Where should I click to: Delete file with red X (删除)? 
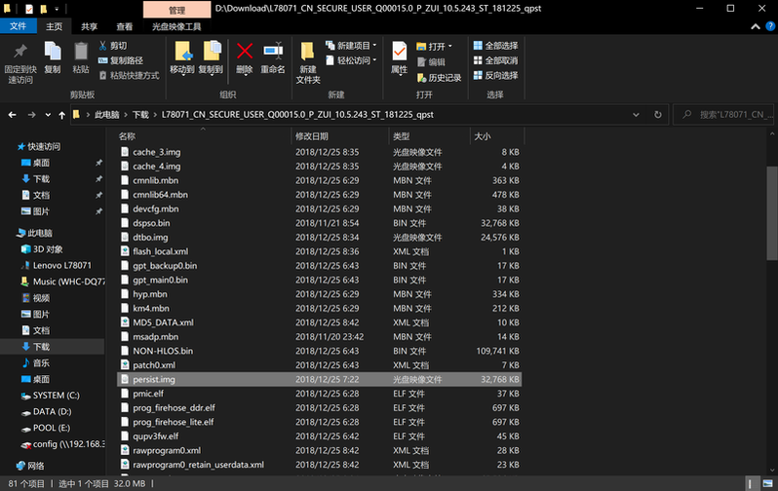click(244, 58)
